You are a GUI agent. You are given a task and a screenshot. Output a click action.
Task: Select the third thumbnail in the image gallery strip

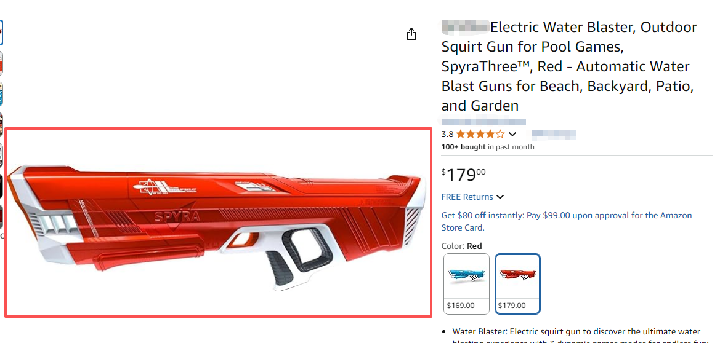point(1,94)
